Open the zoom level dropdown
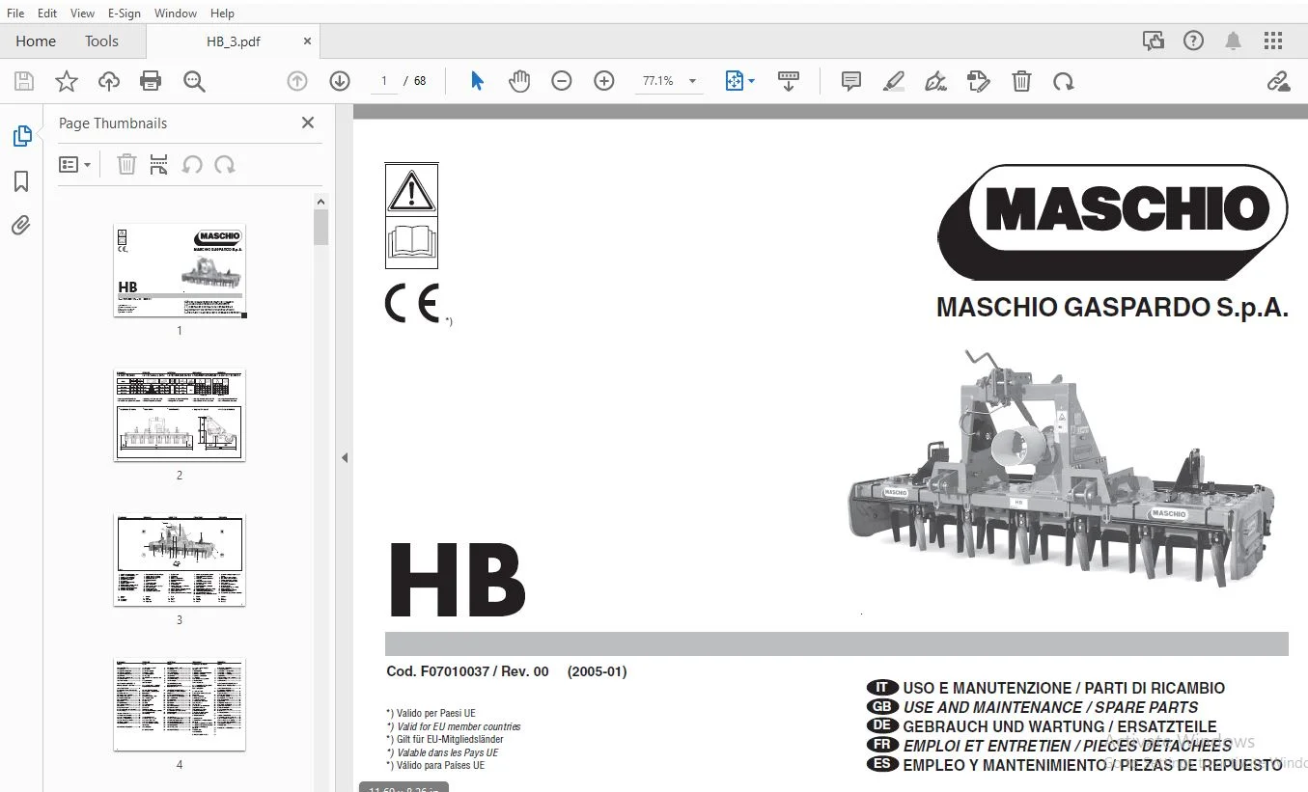The image size is (1308, 792). pos(692,81)
